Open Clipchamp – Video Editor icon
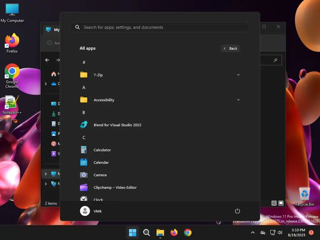 84,187
